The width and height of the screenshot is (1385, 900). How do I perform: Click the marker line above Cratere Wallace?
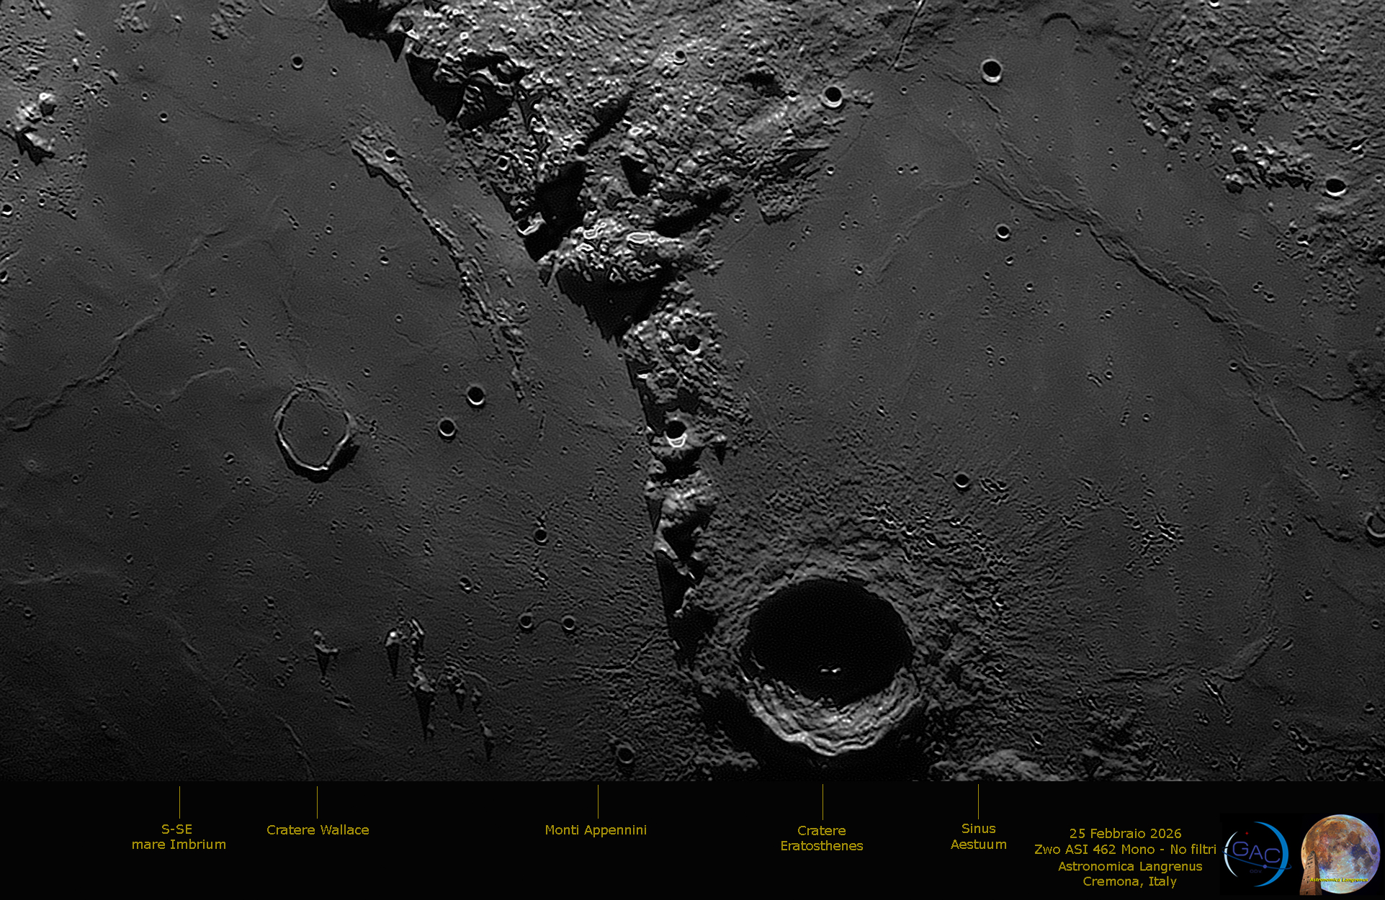tap(317, 802)
